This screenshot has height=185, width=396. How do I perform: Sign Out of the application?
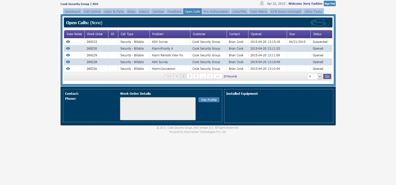tap(329, 3)
